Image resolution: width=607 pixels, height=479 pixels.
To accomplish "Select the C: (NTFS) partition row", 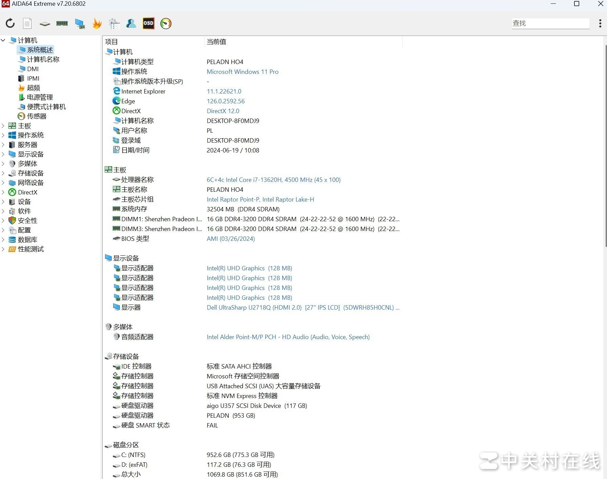I will 252,455.
